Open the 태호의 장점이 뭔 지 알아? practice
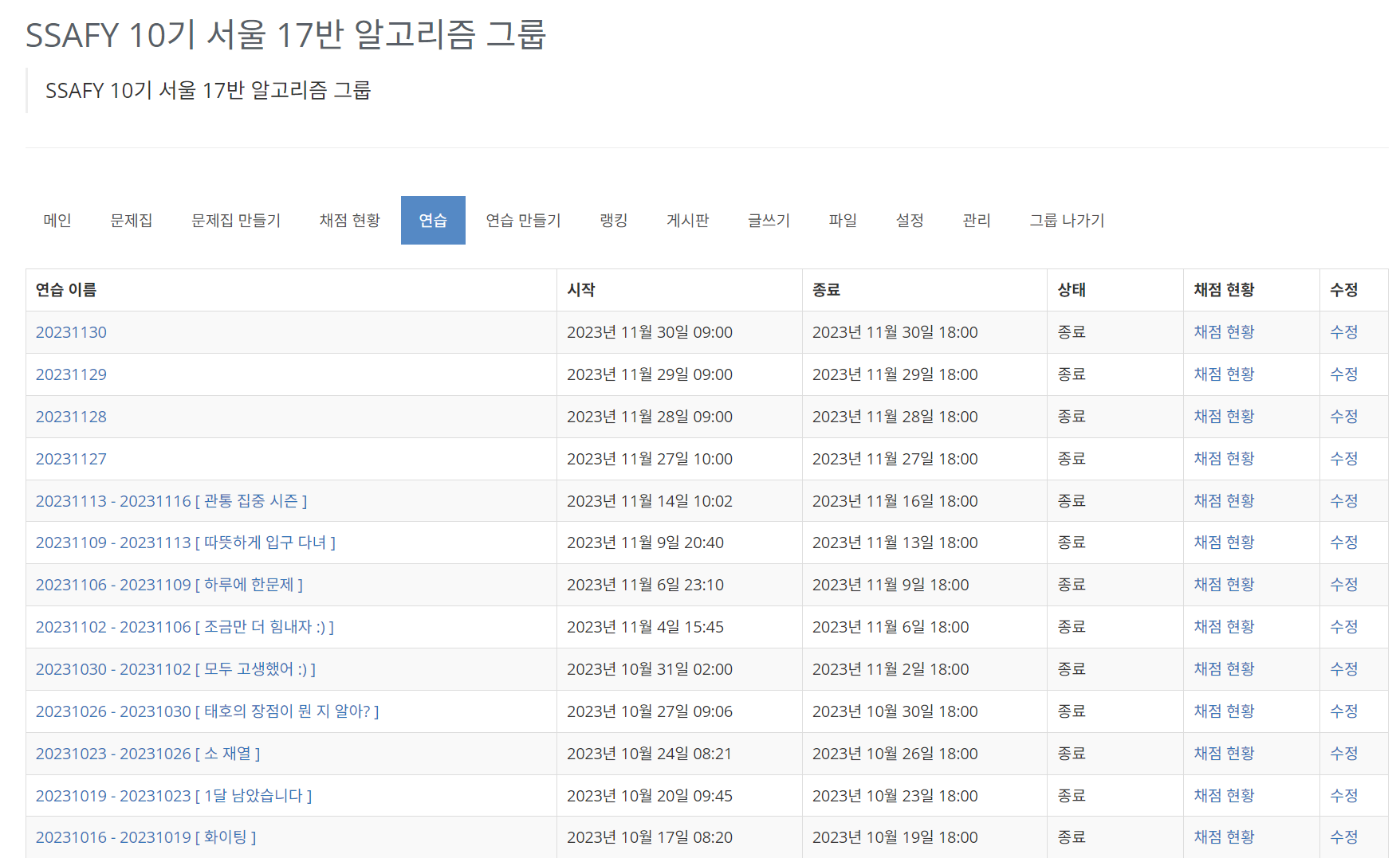Screen dimensions: 1396x858 (207, 711)
